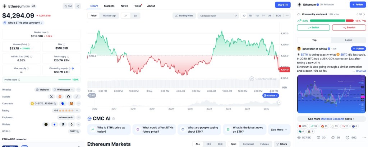Click the Profile score 100% progress bar
Image resolution: width=368 pixels, height=147 pixels.
(x=65, y=80)
